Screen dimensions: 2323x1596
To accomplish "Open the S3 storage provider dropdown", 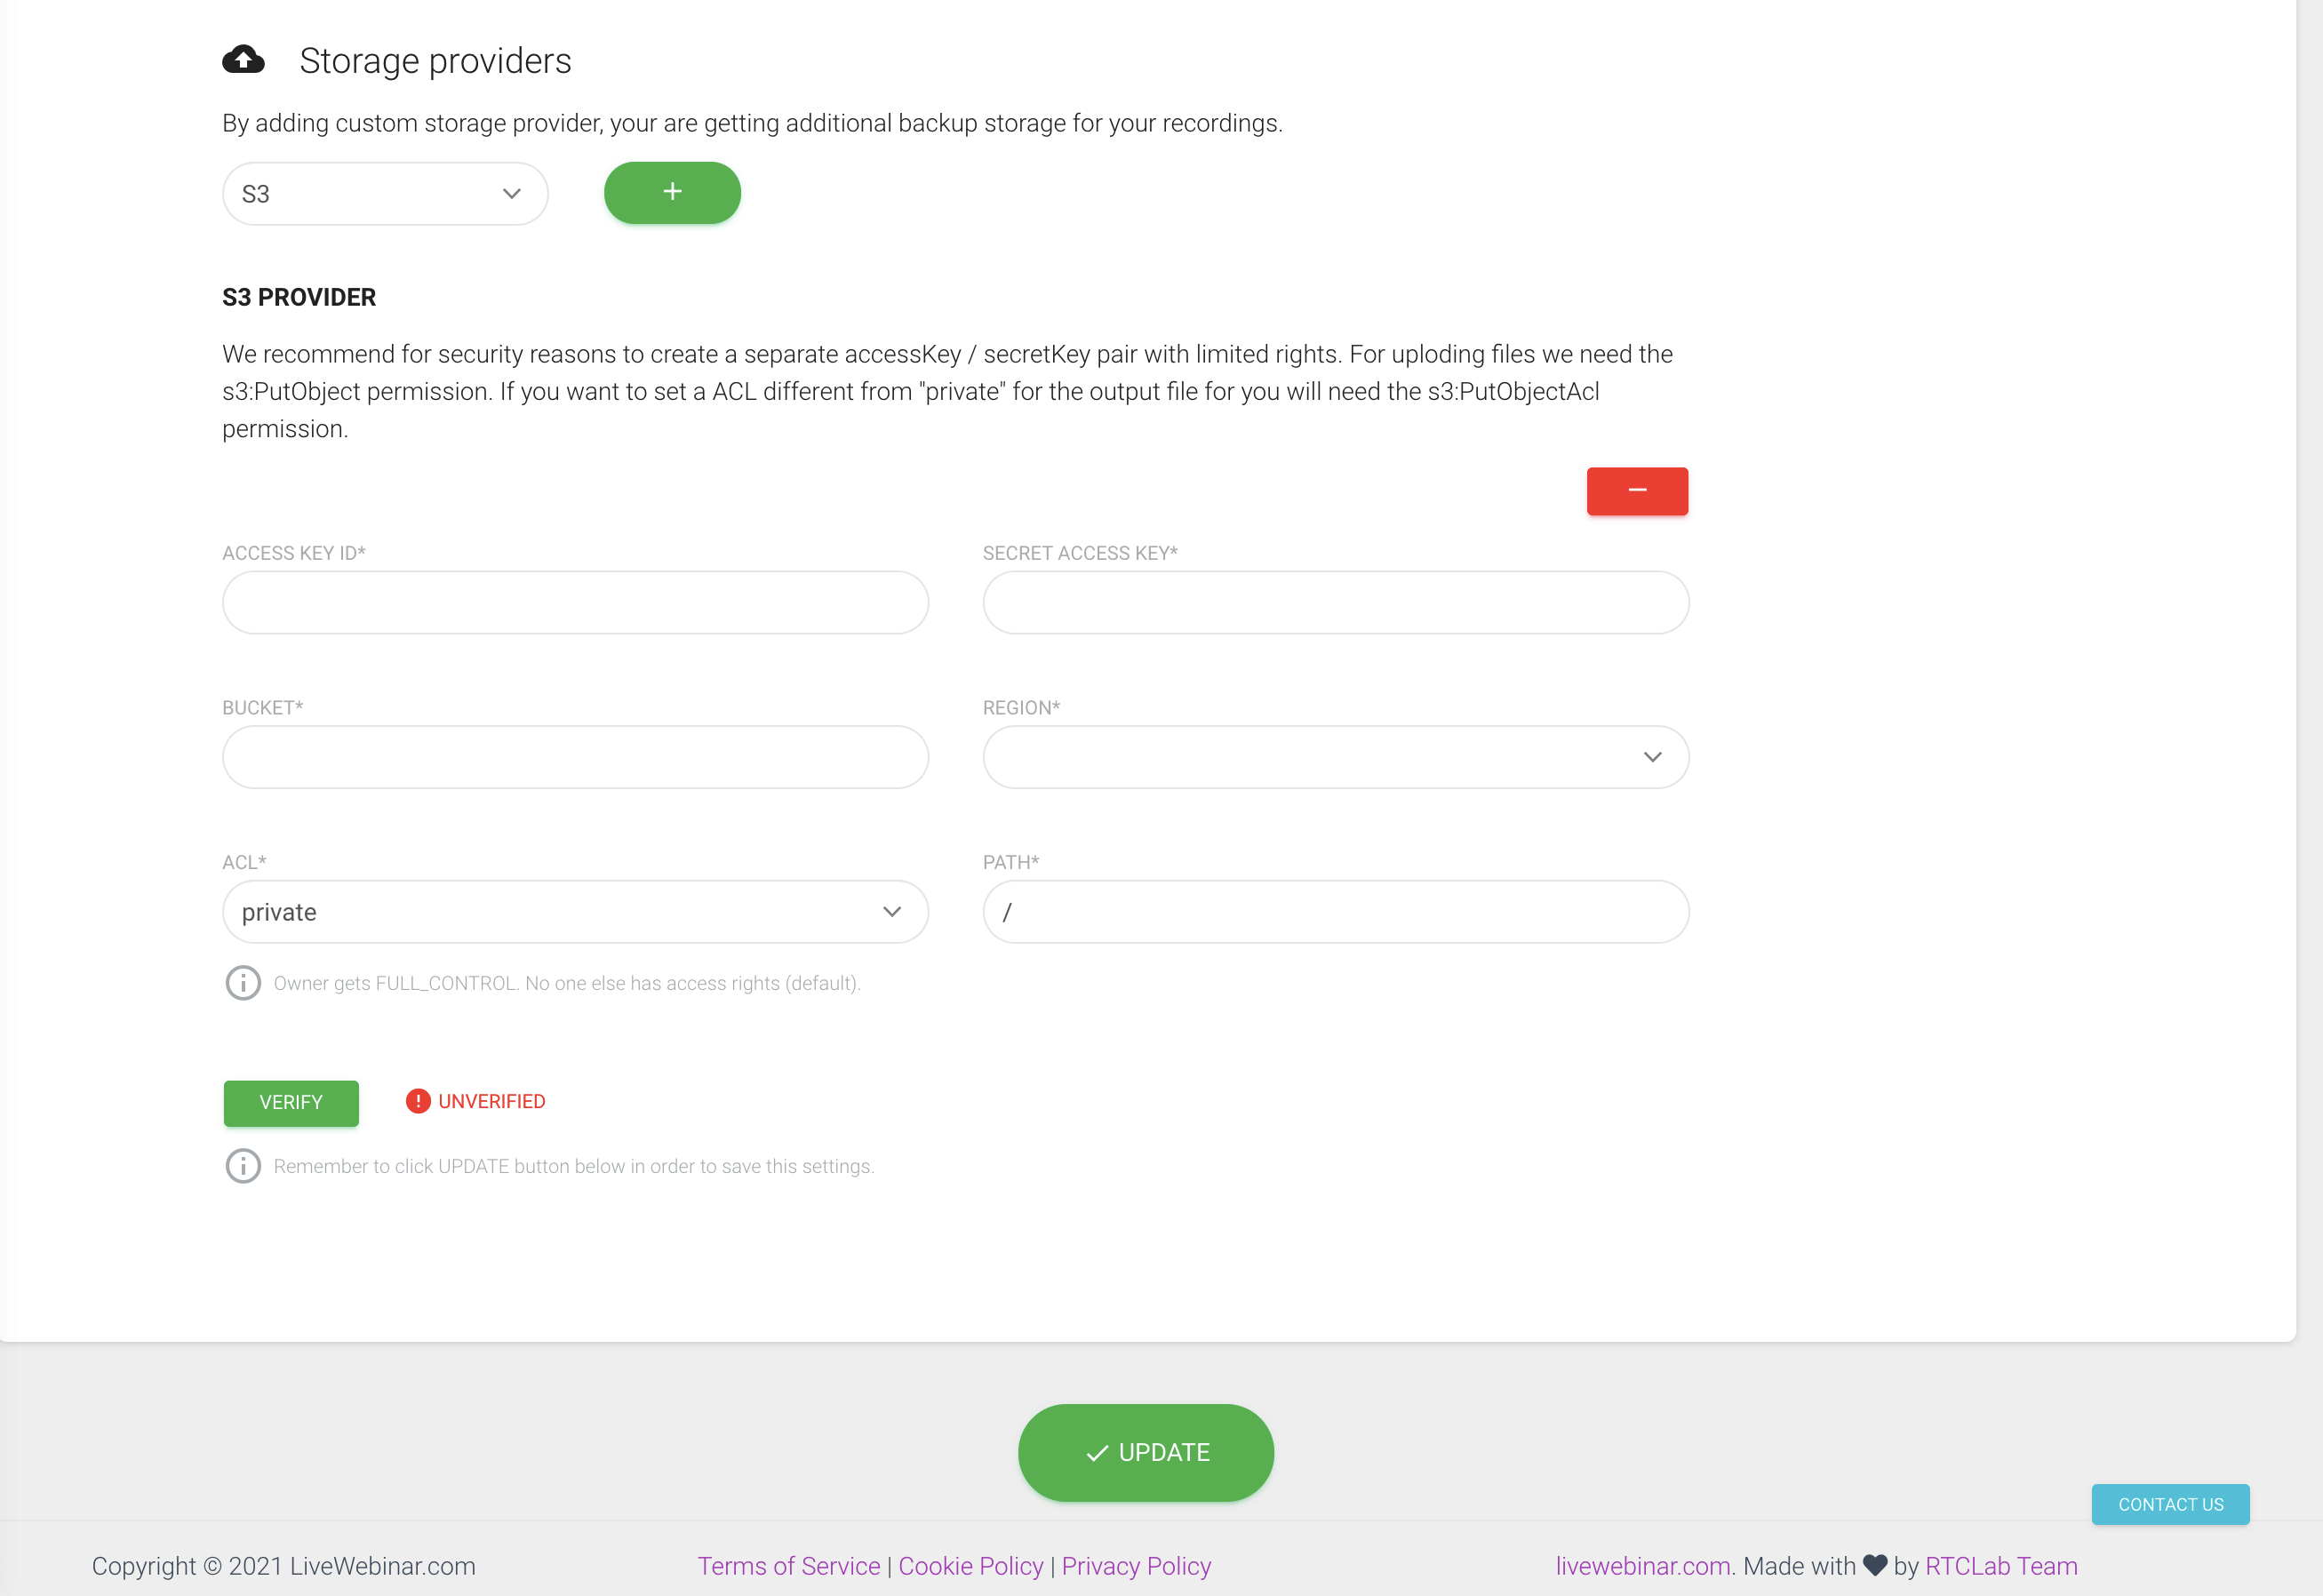I will tap(385, 194).
